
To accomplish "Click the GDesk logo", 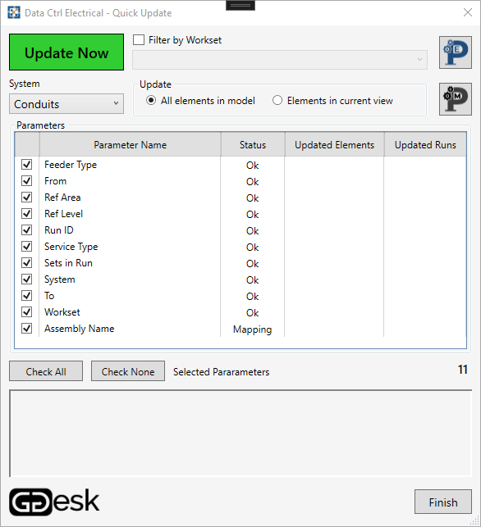I will pyautogui.click(x=54, y=502).
